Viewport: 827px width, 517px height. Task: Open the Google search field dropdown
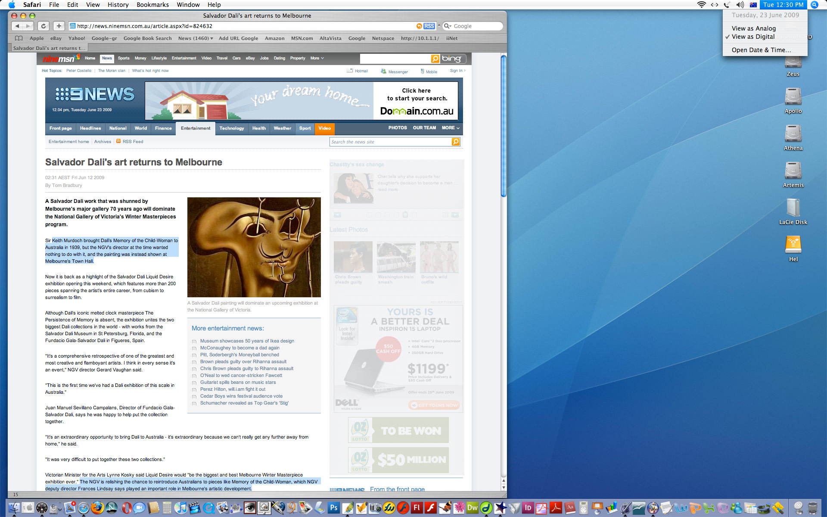pos(448,26)
